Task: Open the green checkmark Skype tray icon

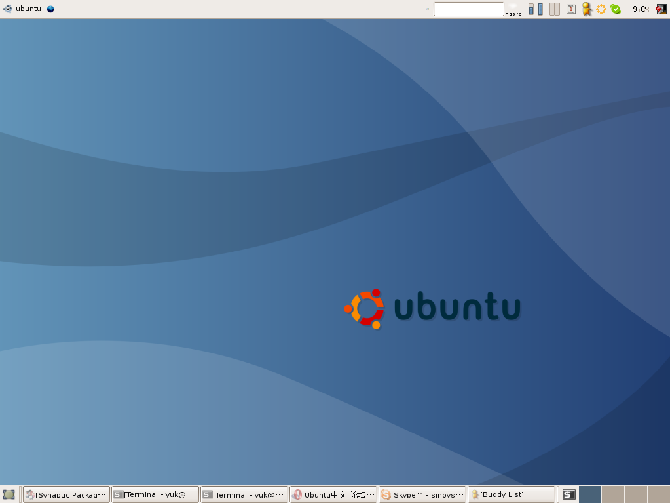Action: coord(616,9)
